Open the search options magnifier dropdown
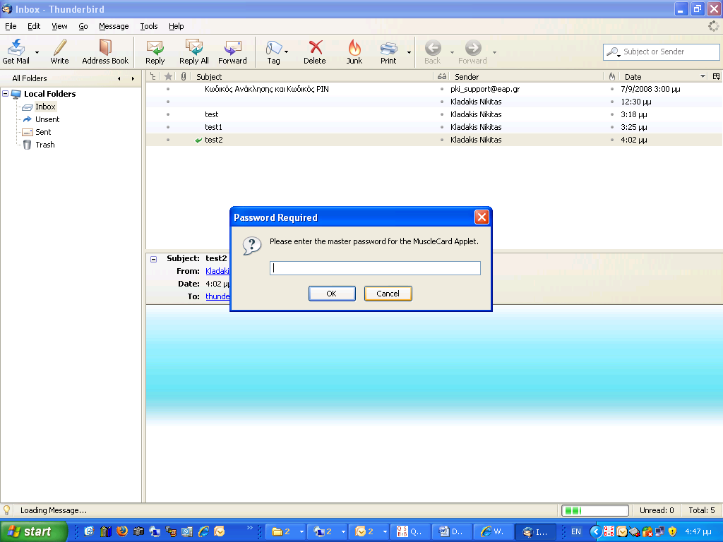 pyautogui.click(x=614, y=52)
